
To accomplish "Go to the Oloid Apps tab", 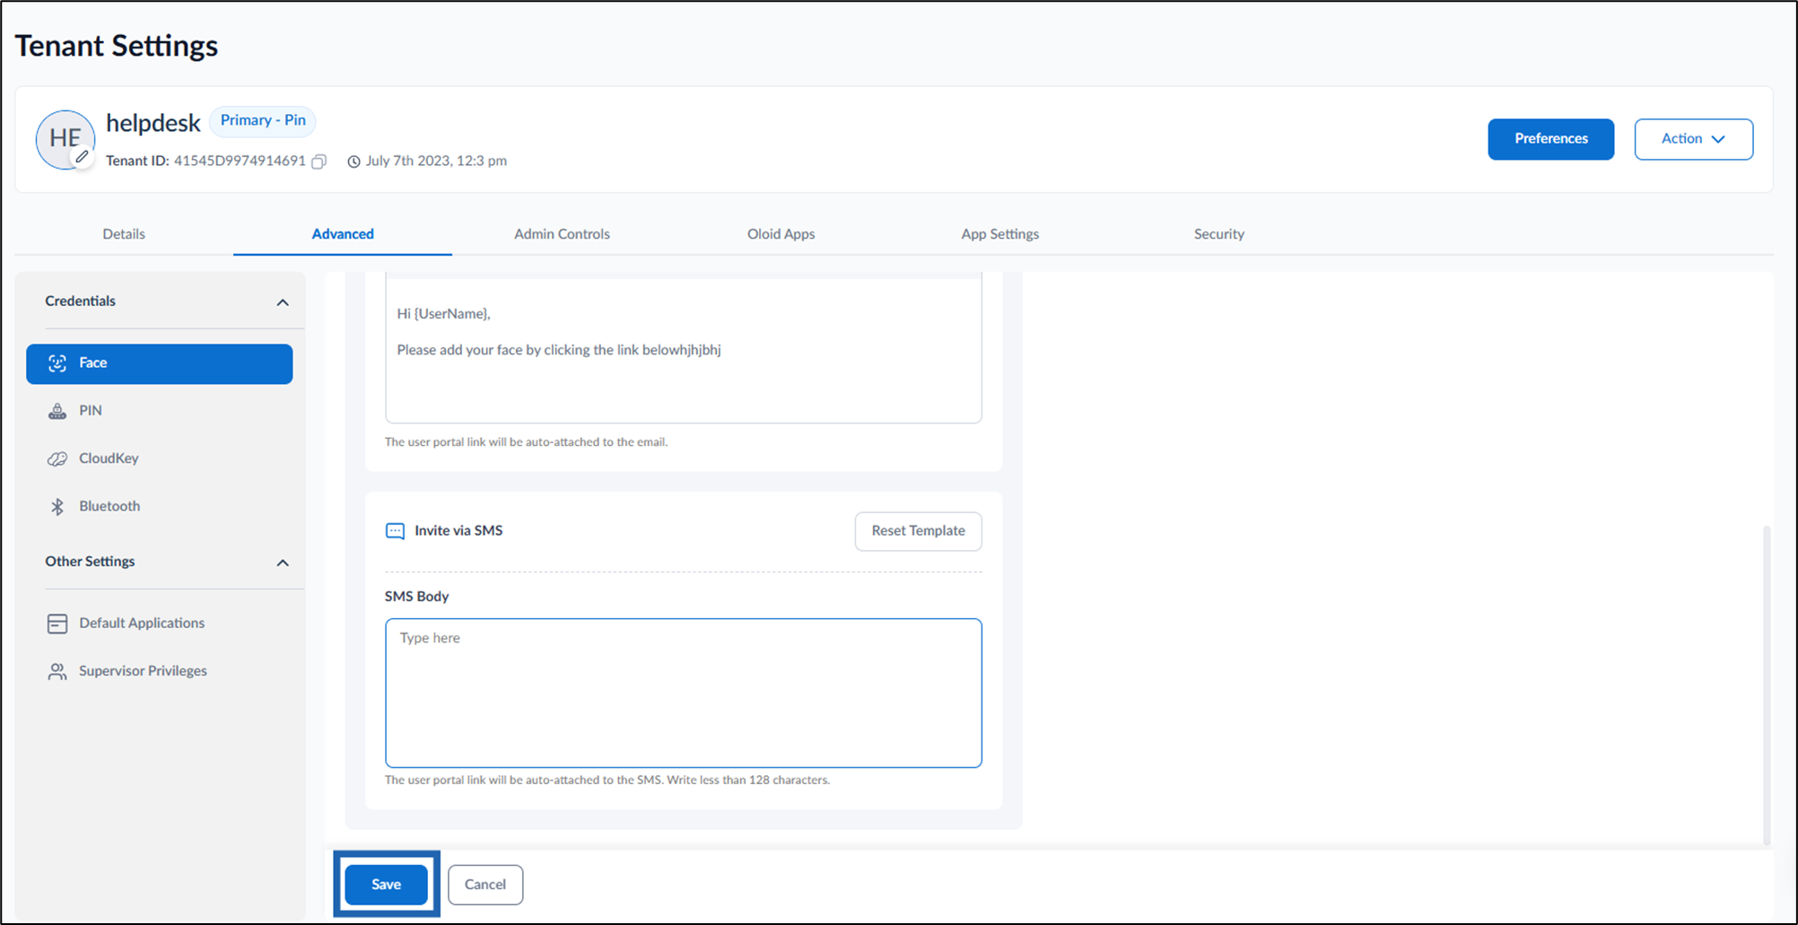I will point(781,234).
